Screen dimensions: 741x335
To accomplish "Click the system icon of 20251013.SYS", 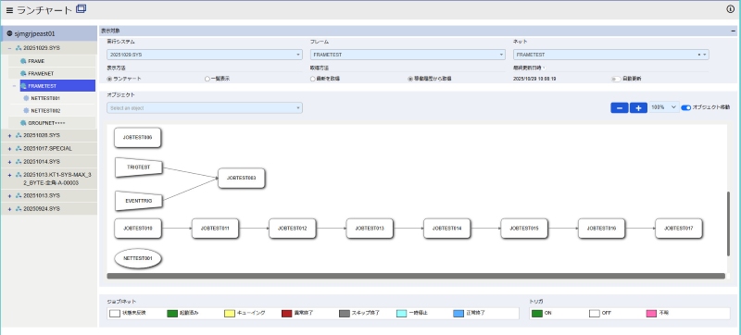I will click(19, 195).
